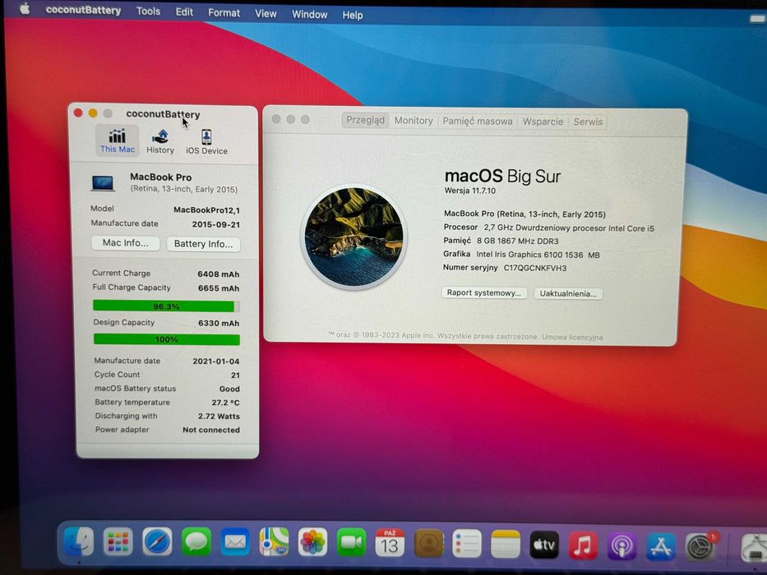Click the coconutBattery window title bar
Viewport: 767px width, 575px height.
(164, 114)
